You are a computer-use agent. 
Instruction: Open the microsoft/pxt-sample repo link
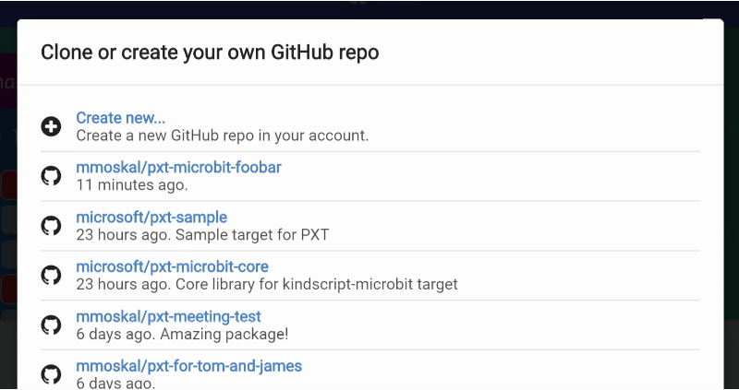tap(151, 217)
